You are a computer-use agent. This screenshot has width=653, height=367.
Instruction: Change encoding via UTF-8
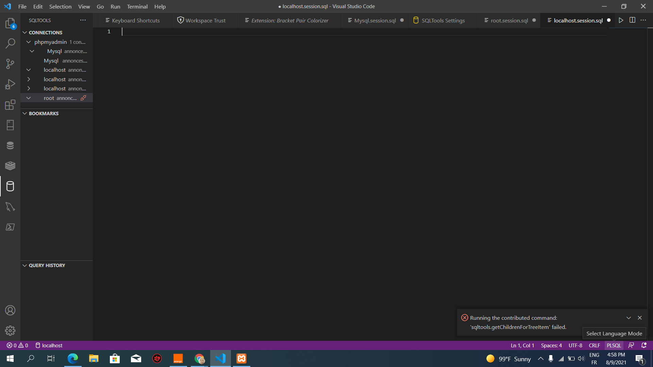pyautogui.click(x=575, y=345)
